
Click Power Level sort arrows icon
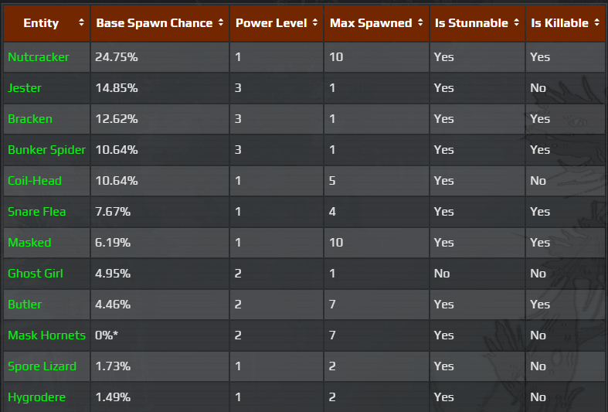tap(315, 23)
